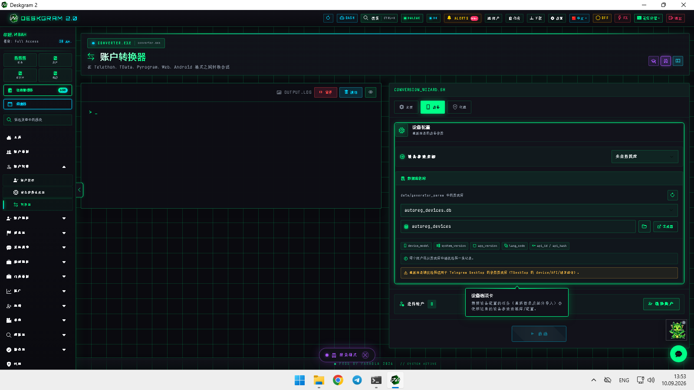The image size is (694, 390).
Task: Close the purple explore-mode pill
Action: (x=365, y=355)
